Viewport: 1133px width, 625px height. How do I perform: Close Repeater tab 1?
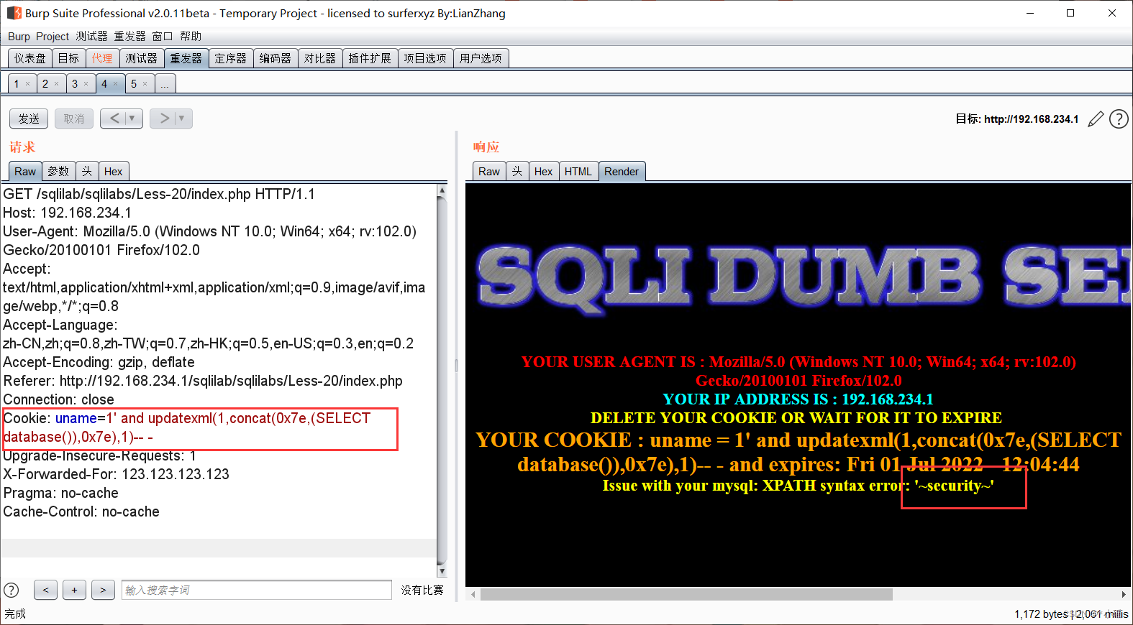pos(28,84)
